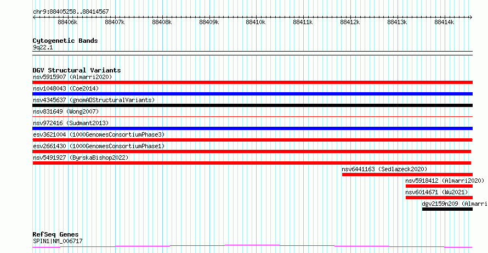Select the thin red nsv831649 variant line
The image size is (488, 253).
click(x=253, y=116)
